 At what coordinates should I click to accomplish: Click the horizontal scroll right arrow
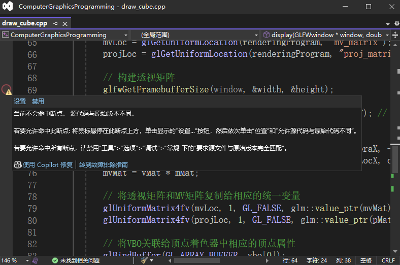coord(267,260)
